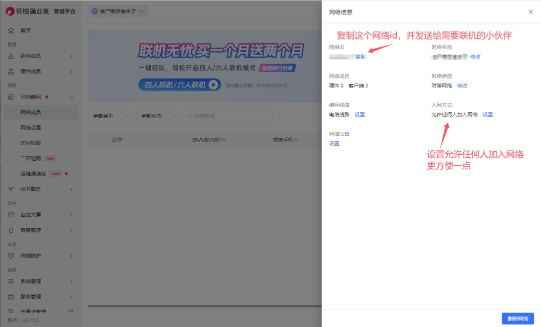Click the home icon beside 首页
541x327 pixels.
point(11,31)
